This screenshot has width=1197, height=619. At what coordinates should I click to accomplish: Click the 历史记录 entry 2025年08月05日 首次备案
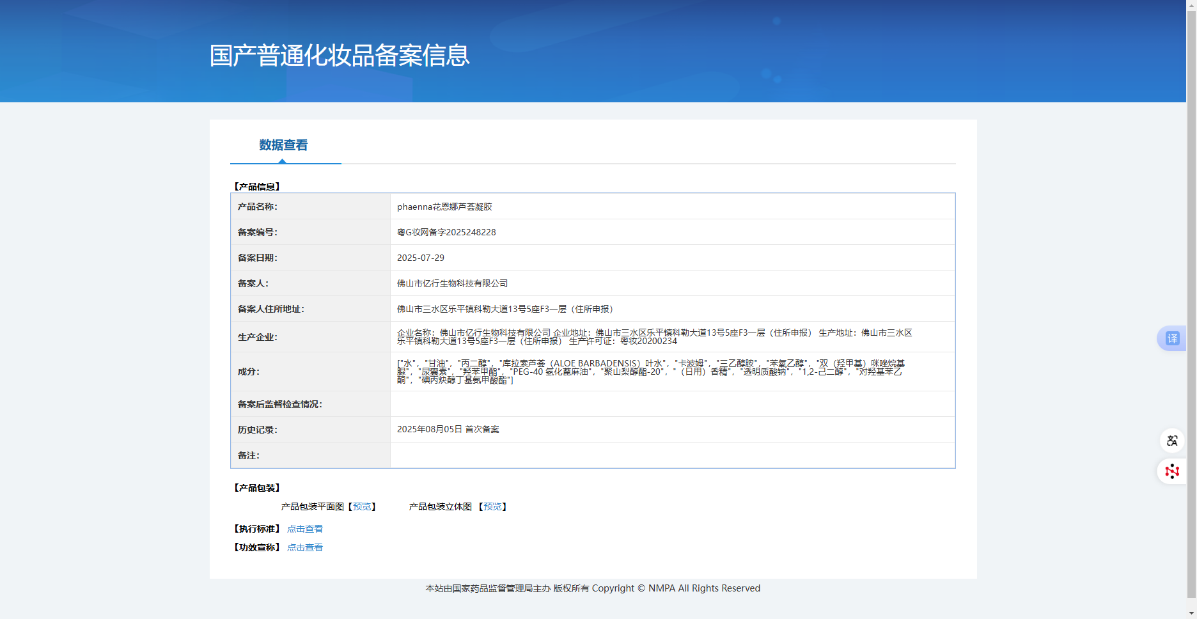pyautogui.click(x=448, y=429)
